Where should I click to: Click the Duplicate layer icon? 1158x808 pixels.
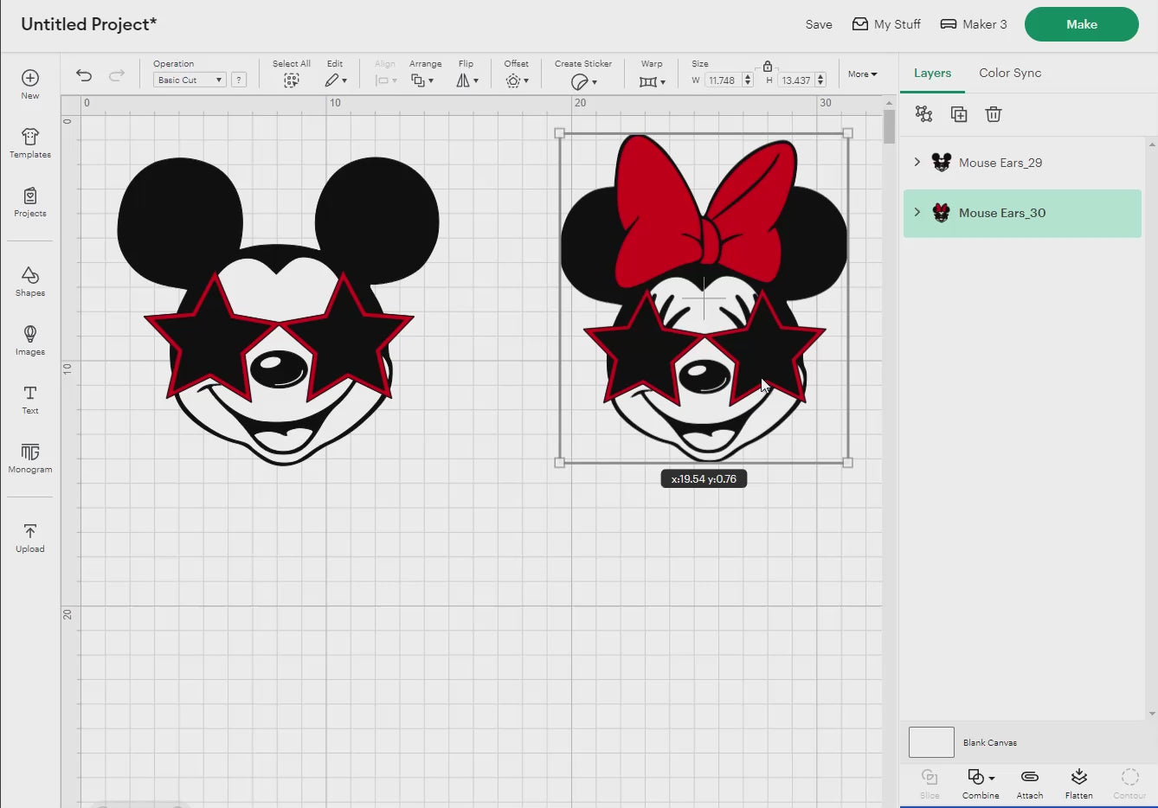click(x=959, y=114)
